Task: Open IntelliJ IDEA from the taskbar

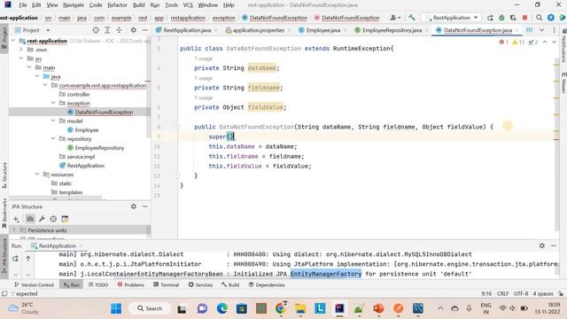Action: pyautogui.click(x=339, y=308)
